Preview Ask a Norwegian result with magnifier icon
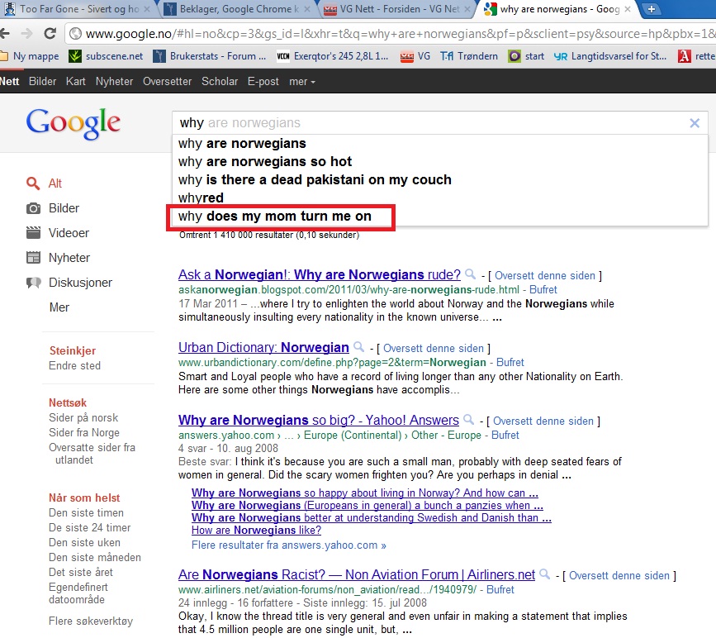Viewport: 716px width, 638px height. 470,274
